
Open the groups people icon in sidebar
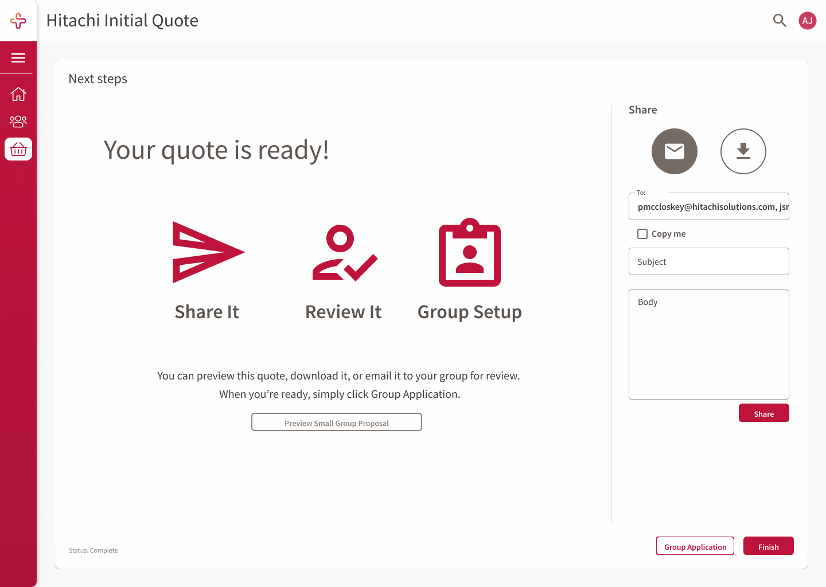pos(18,122)
